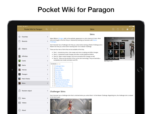
Task: Toggle fullscreen expand icon in article toolbar
Action: pyautogui.click(x=57, y=29)
